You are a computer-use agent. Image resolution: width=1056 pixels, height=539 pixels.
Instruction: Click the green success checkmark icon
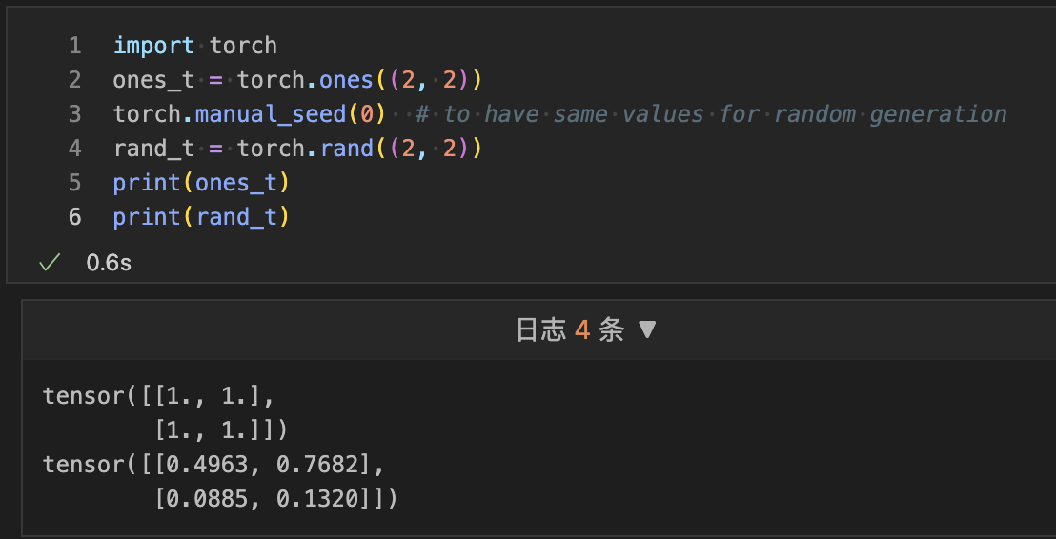tap(50, 263)
